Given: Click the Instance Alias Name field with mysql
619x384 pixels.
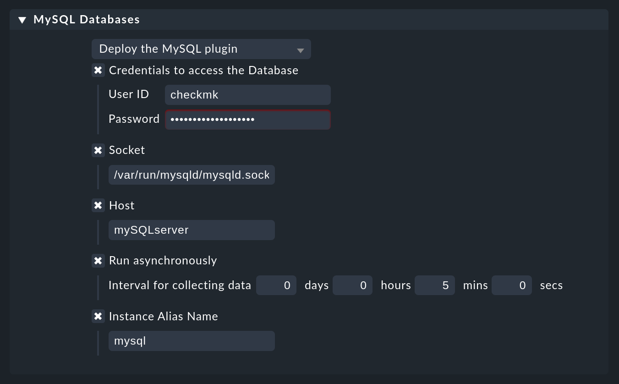Looking at the screenshot, I should tap(192, 341).
